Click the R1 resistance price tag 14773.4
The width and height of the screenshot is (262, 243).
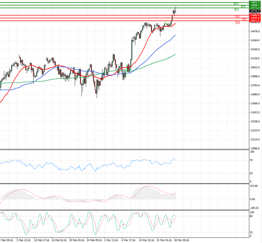[x=255, y=8]
